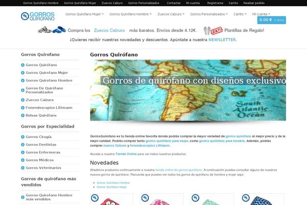Open Zuecos Calzuro in top black bar
The image size is (307, 205).
coord(112,3)
